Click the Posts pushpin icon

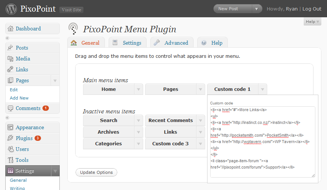click(10, 47)
